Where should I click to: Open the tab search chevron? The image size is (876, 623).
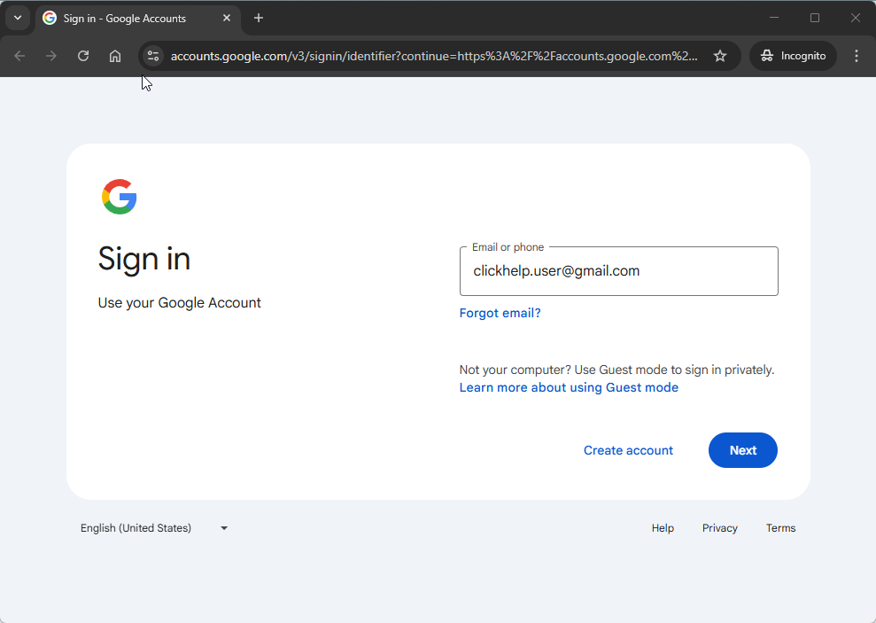coord(18,18)
